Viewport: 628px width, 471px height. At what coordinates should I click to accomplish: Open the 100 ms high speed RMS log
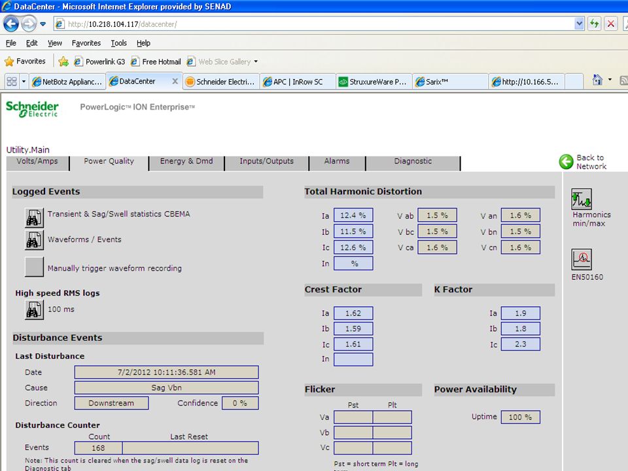click(35, 310)
